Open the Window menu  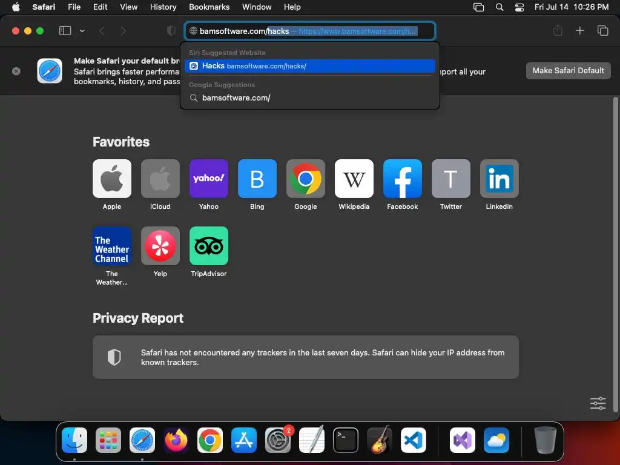(257, 7)
